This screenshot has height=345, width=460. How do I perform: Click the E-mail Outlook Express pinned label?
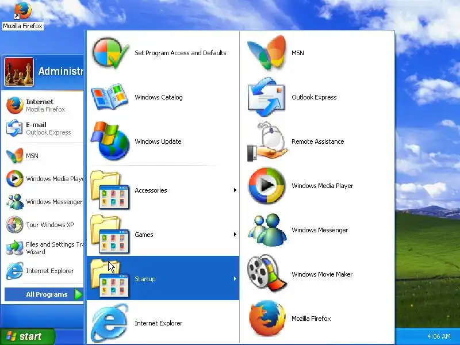[48, 128]
